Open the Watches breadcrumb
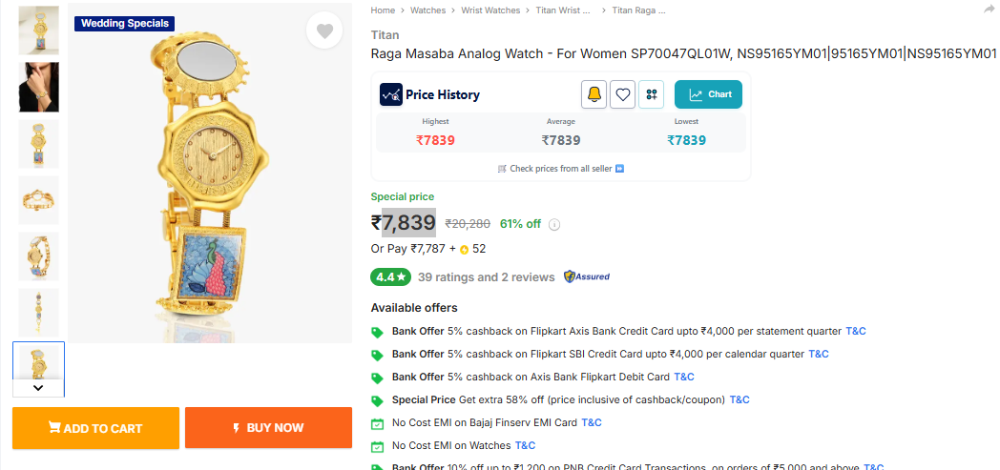 pyautogui.click(x=427, y=10)
